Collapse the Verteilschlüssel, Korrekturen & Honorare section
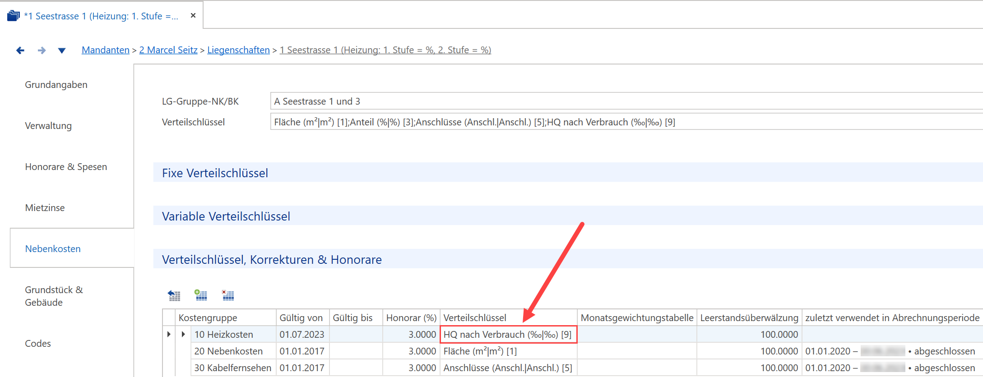Image resolution: width=983 pixels, height=377 pixels. pyautogui.click(x=568, y=259)
